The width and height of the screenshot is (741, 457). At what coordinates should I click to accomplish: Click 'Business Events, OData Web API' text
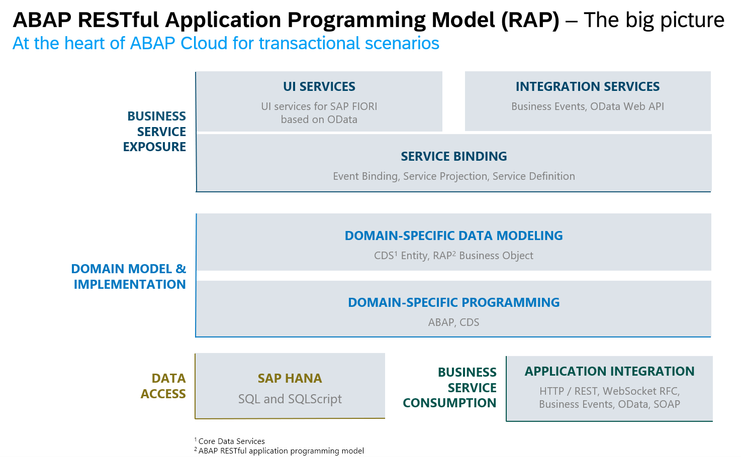coord(588,106)
